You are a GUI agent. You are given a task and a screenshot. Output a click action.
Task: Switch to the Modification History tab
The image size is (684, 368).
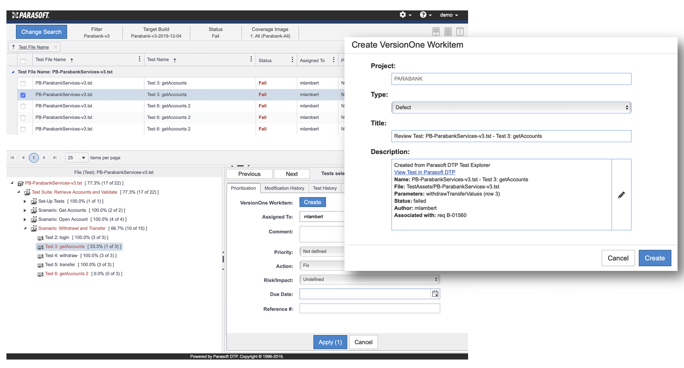[x=284, y=188]
